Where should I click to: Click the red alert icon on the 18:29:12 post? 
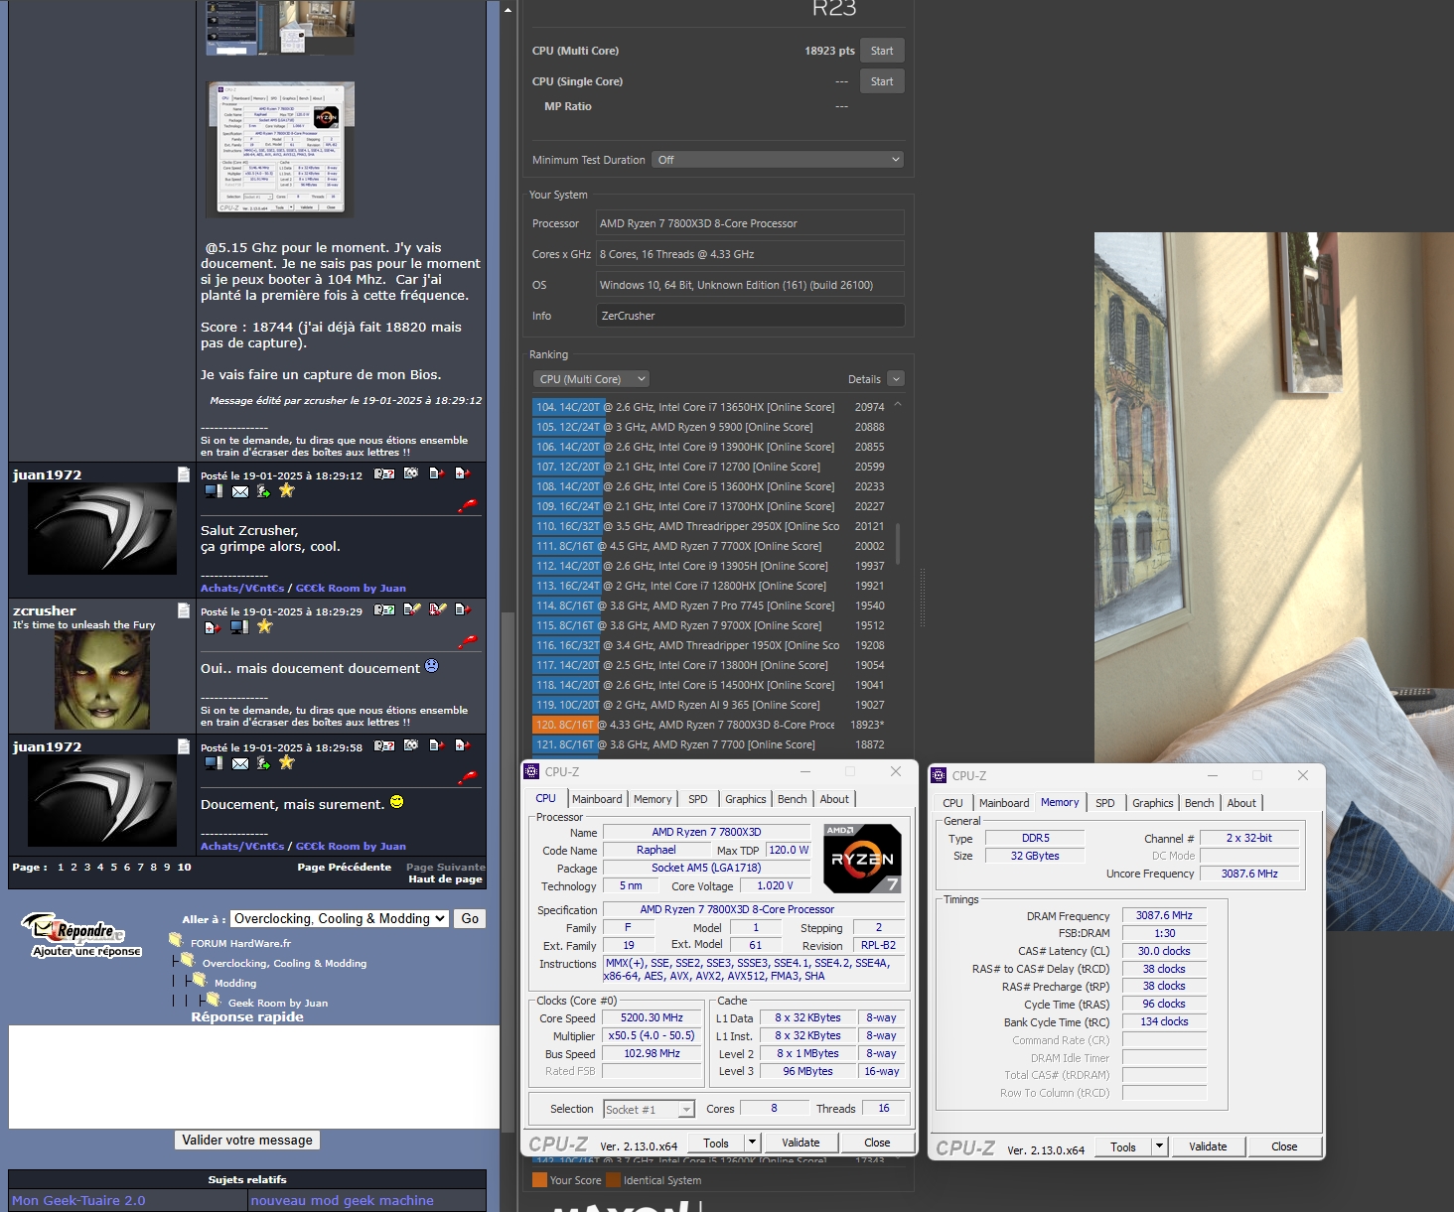[467, 505]
